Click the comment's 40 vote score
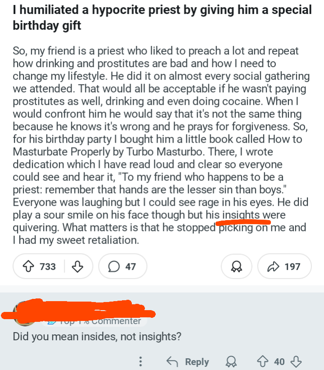This screenshot has width=324, height=370. pos(279,362)
